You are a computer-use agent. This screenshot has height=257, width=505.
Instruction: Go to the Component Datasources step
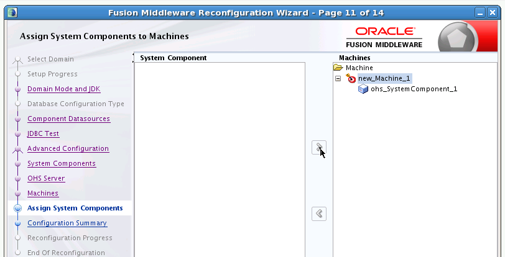tap(68, 119)
